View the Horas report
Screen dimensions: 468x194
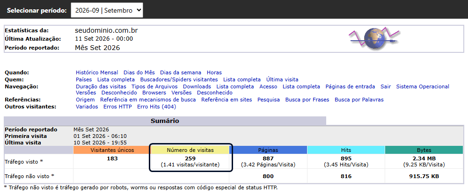214,72
